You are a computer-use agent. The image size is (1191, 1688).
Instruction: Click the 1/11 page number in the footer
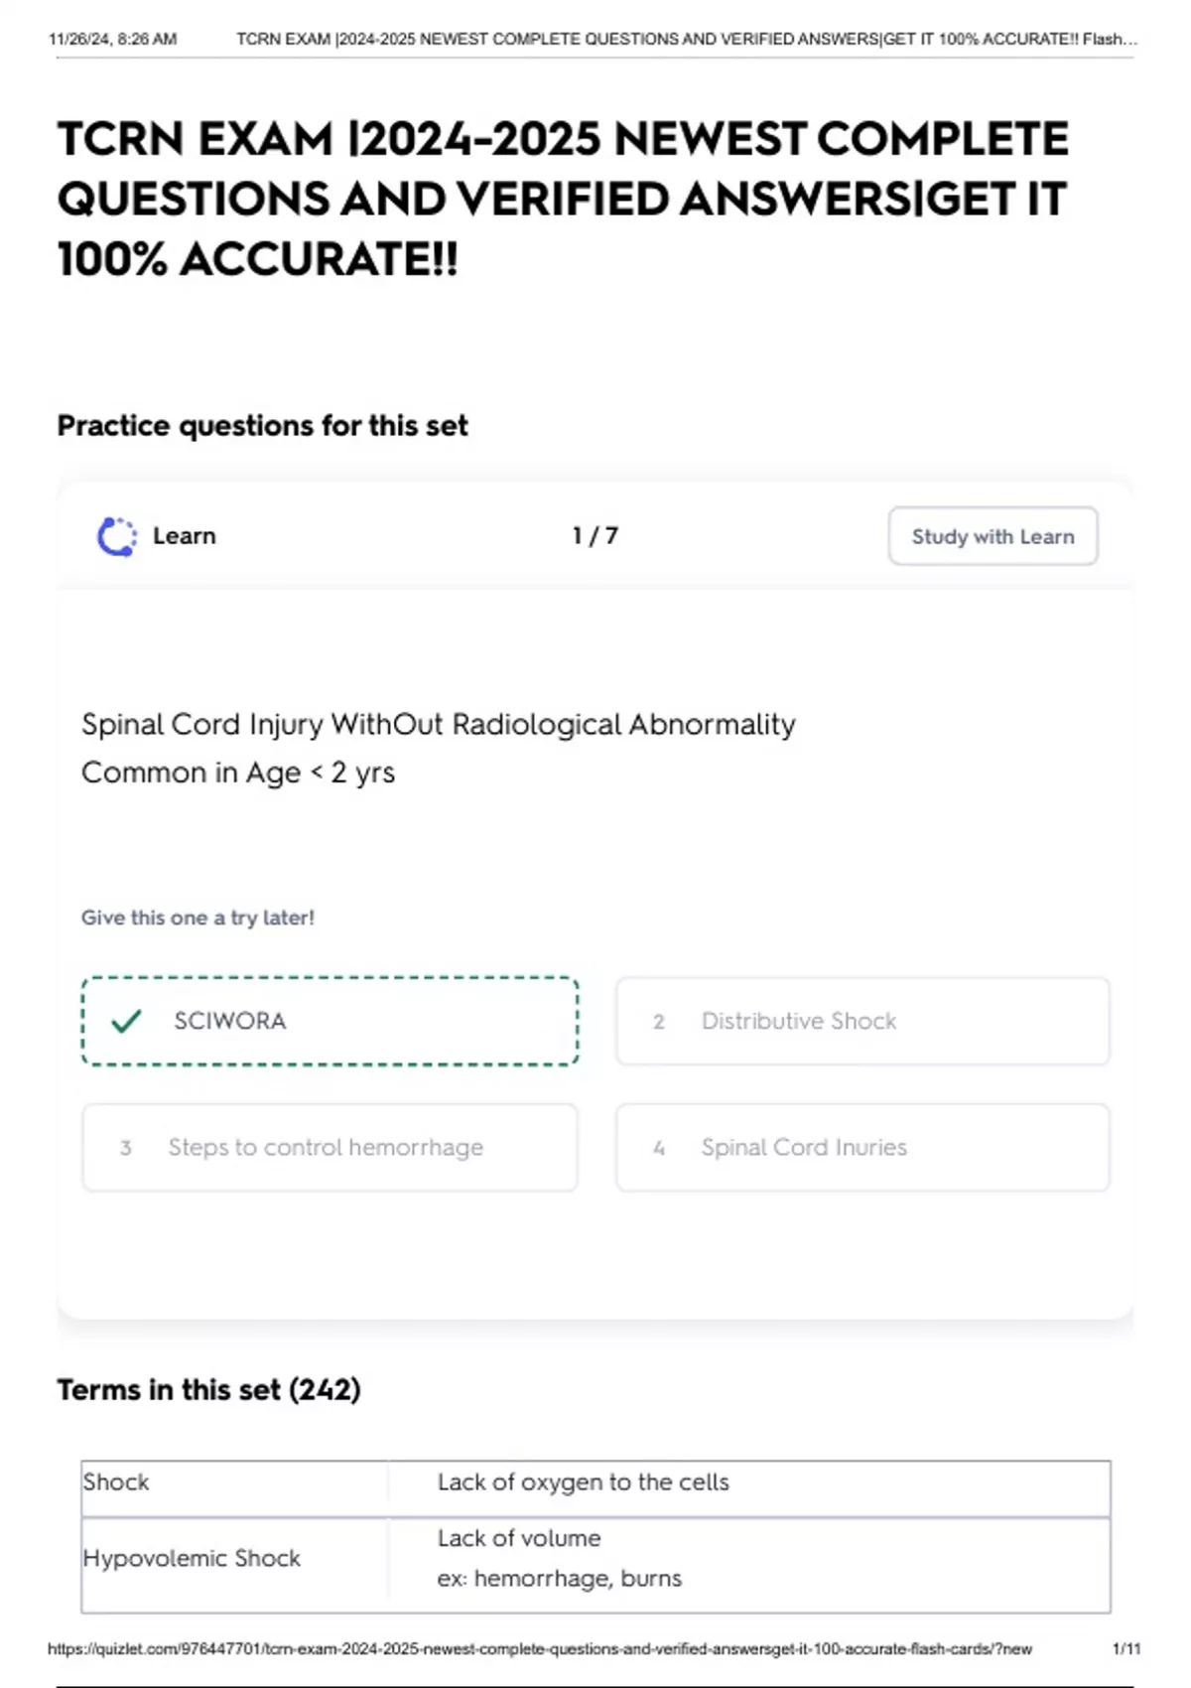point(1126,1649)
